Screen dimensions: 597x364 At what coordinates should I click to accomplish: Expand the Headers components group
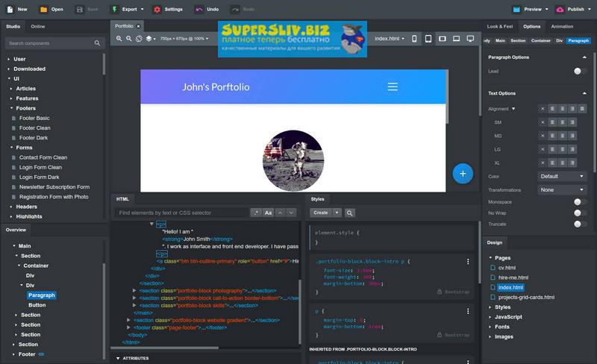(x=11, y=207)
